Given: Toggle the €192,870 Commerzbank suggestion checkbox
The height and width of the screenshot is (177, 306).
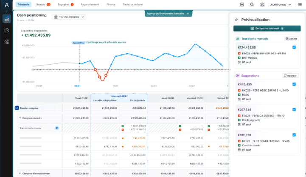Looking at the screenshot, I should (294, 135).
